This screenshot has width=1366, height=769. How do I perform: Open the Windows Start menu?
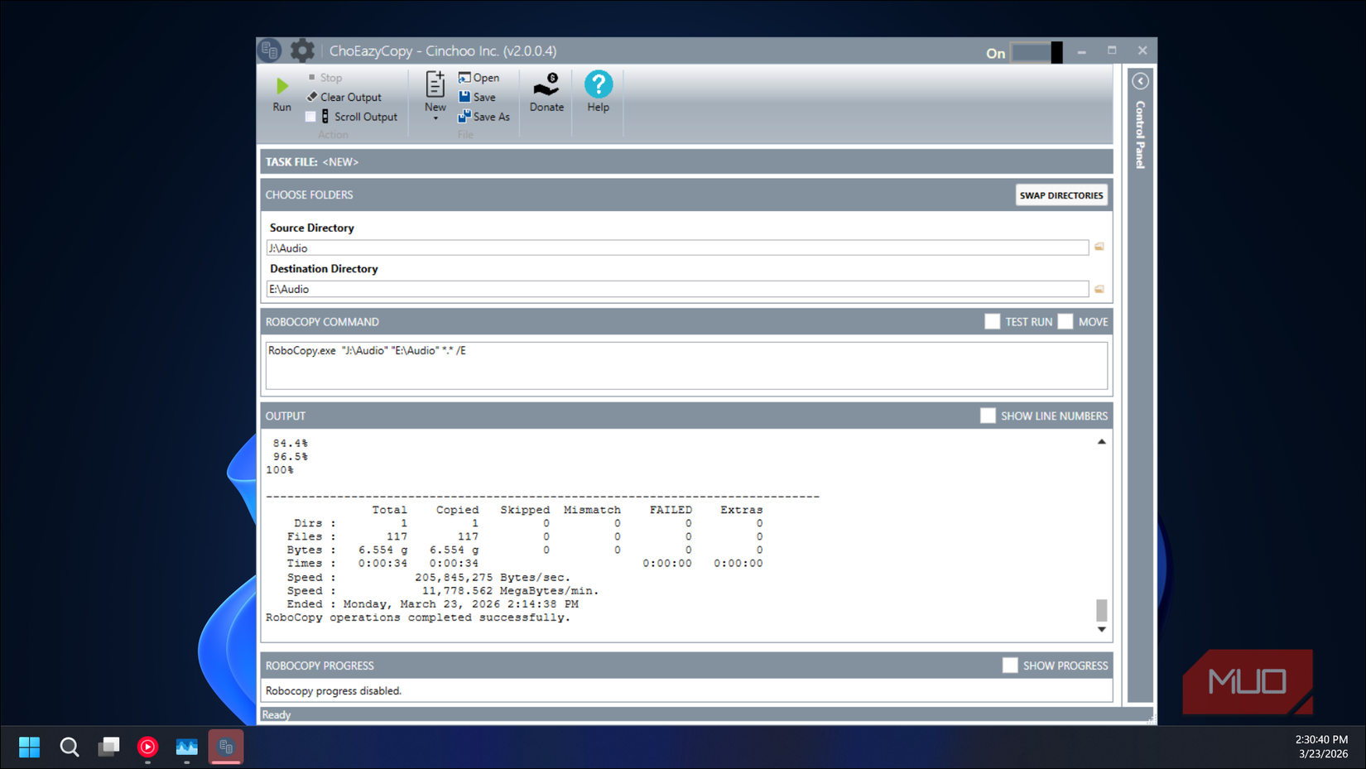[29, 747]
